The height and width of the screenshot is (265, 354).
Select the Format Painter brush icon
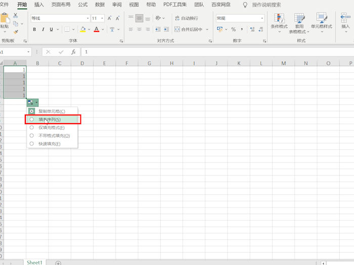[x=16, y=32]
